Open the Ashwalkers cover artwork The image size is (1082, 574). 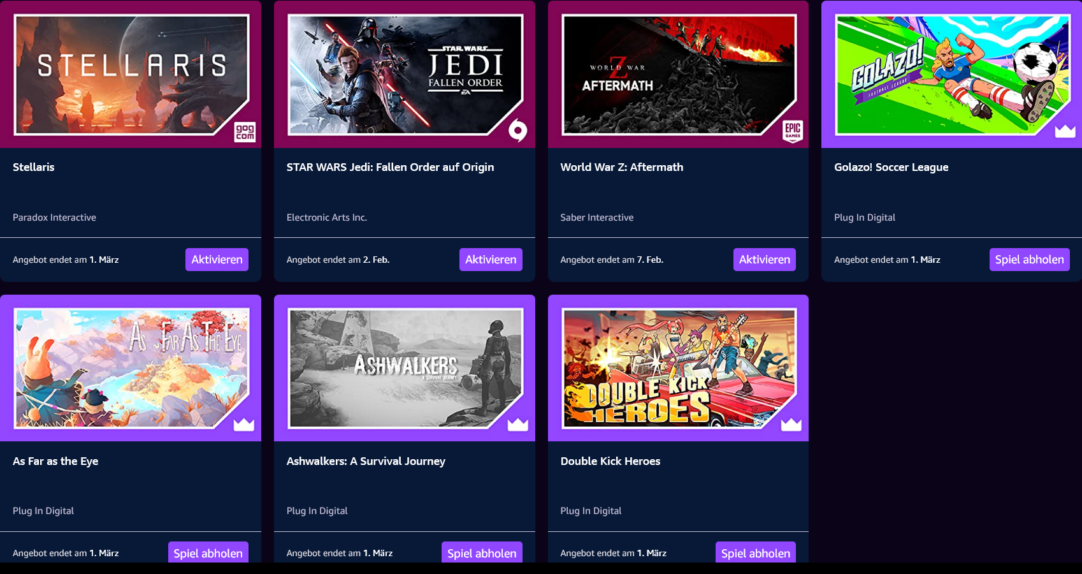pos(405,368)
